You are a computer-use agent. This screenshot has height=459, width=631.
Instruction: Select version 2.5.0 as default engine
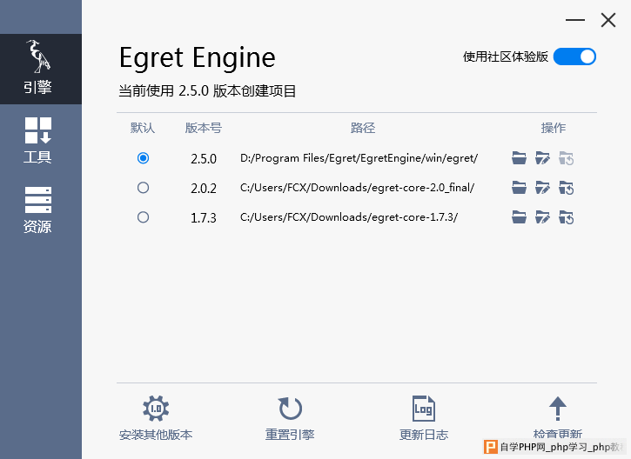(143, 158)
